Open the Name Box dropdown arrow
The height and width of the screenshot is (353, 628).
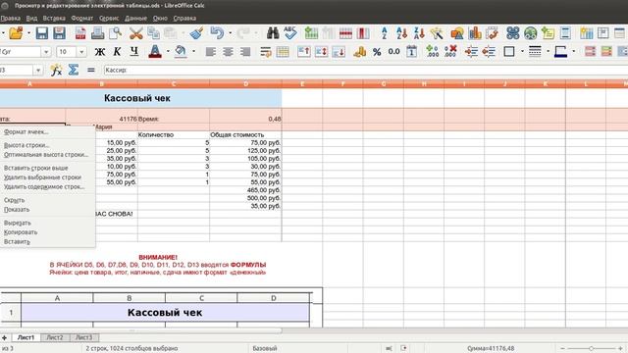[38, 70]
